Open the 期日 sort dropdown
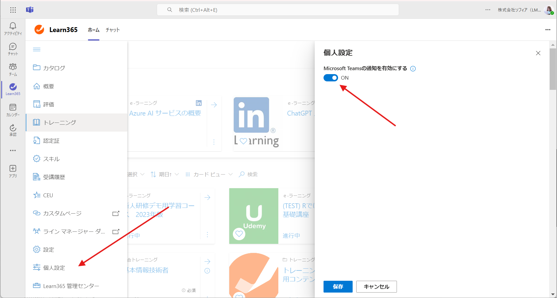Viewport: 557px width, 298px height. [165, 174]
